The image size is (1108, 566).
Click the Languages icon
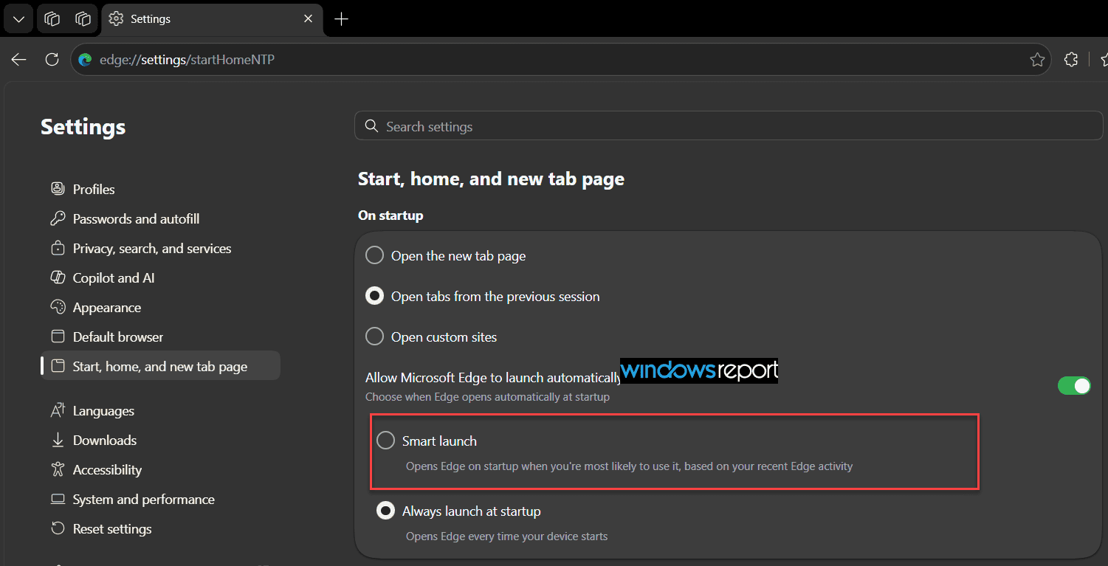[x=58, y=410]
